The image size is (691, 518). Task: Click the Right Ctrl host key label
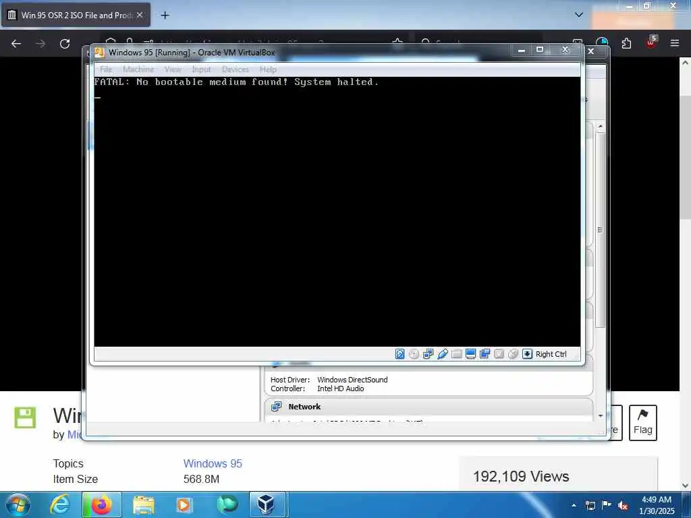pos(551,354)
